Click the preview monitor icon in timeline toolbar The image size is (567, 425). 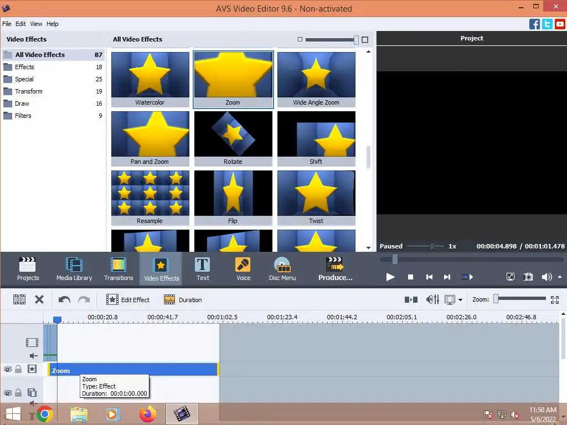(450, 299)
